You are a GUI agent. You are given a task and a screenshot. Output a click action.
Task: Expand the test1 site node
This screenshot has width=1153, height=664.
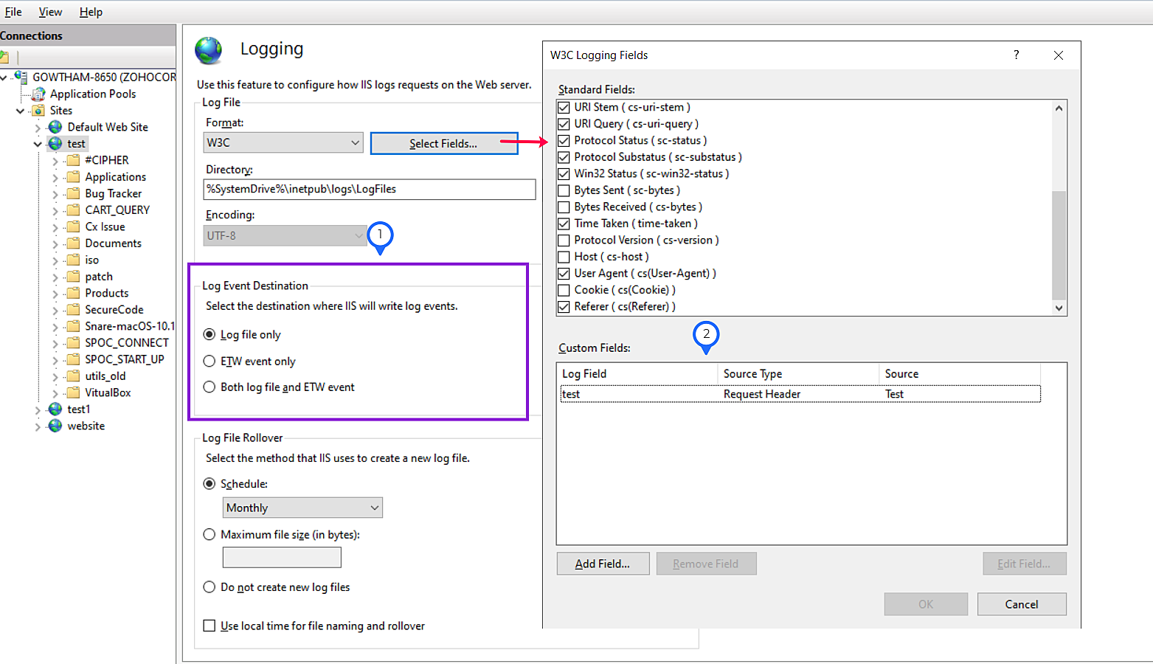(x=38, y=409)
